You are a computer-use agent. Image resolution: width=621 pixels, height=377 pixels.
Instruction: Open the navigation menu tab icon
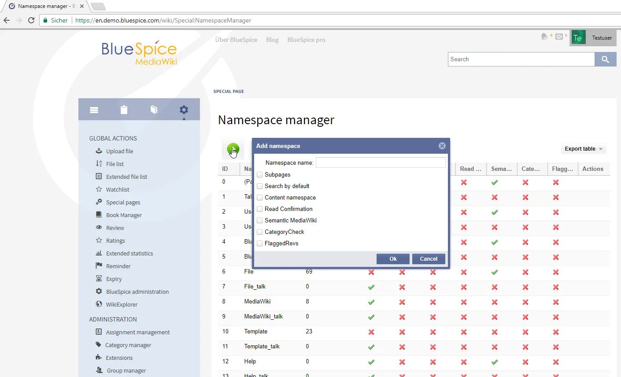click(94, 110)
